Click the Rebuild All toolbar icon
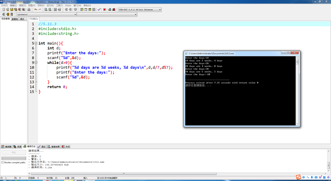The width and height of the screenshot is (331, 181). 94,10
